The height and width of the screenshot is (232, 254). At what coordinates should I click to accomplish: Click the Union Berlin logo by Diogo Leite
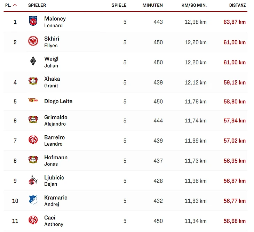[x=33, y=101]
